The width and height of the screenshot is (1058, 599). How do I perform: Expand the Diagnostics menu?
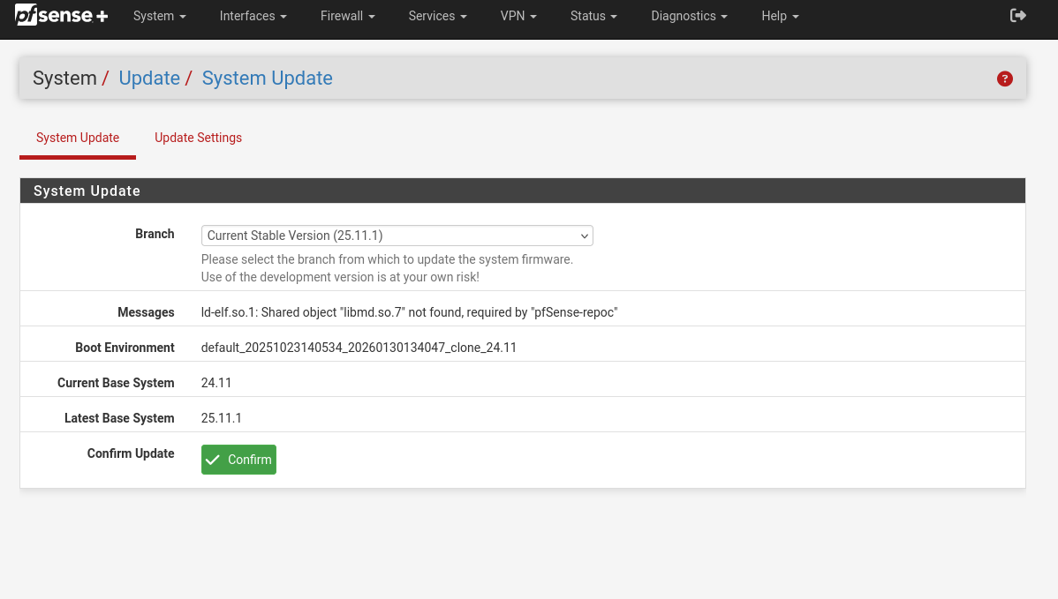click(689, 16)
